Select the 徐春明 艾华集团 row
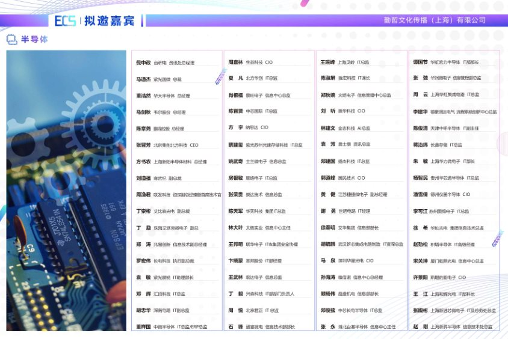508x339 pixels. (x=350, y=228)
